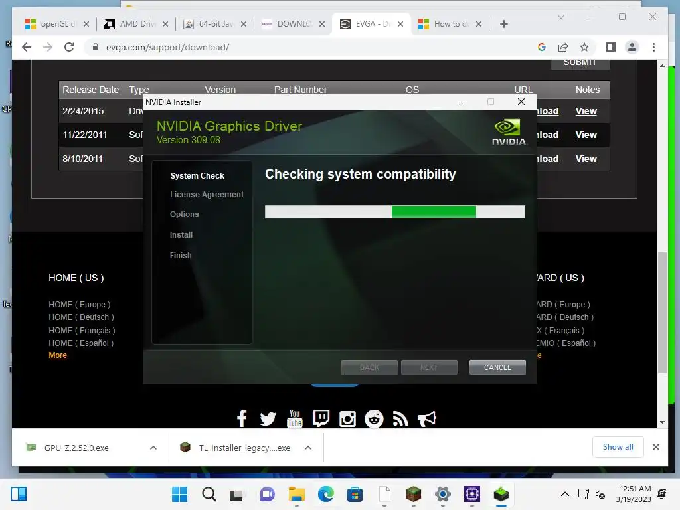
Task: Close the AMD Drivers tab
Action: click(x=165, y=24)
